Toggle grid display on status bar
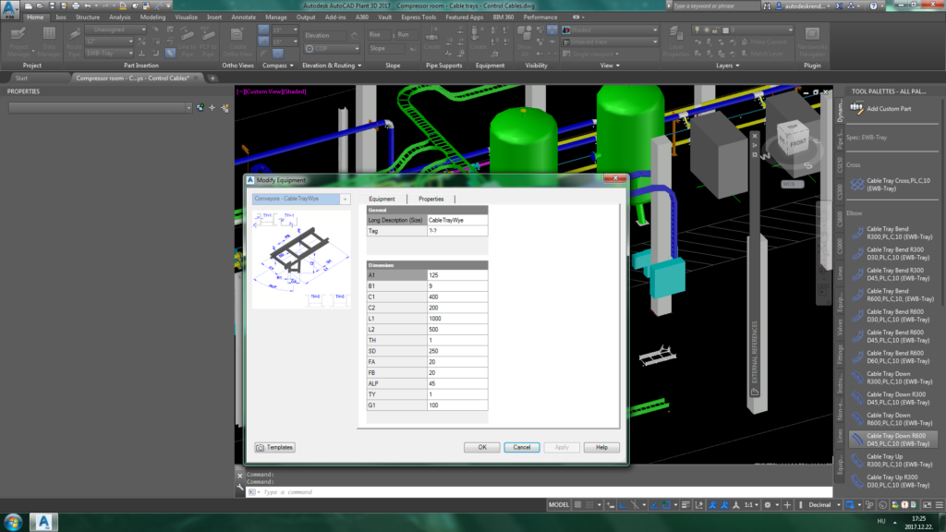946x532 pixels. 578,505
